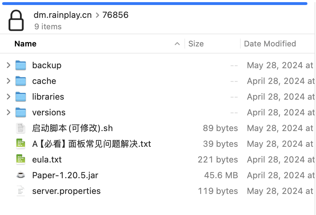
Task: Select the cache folder icon
Action: tap(21, 81)
